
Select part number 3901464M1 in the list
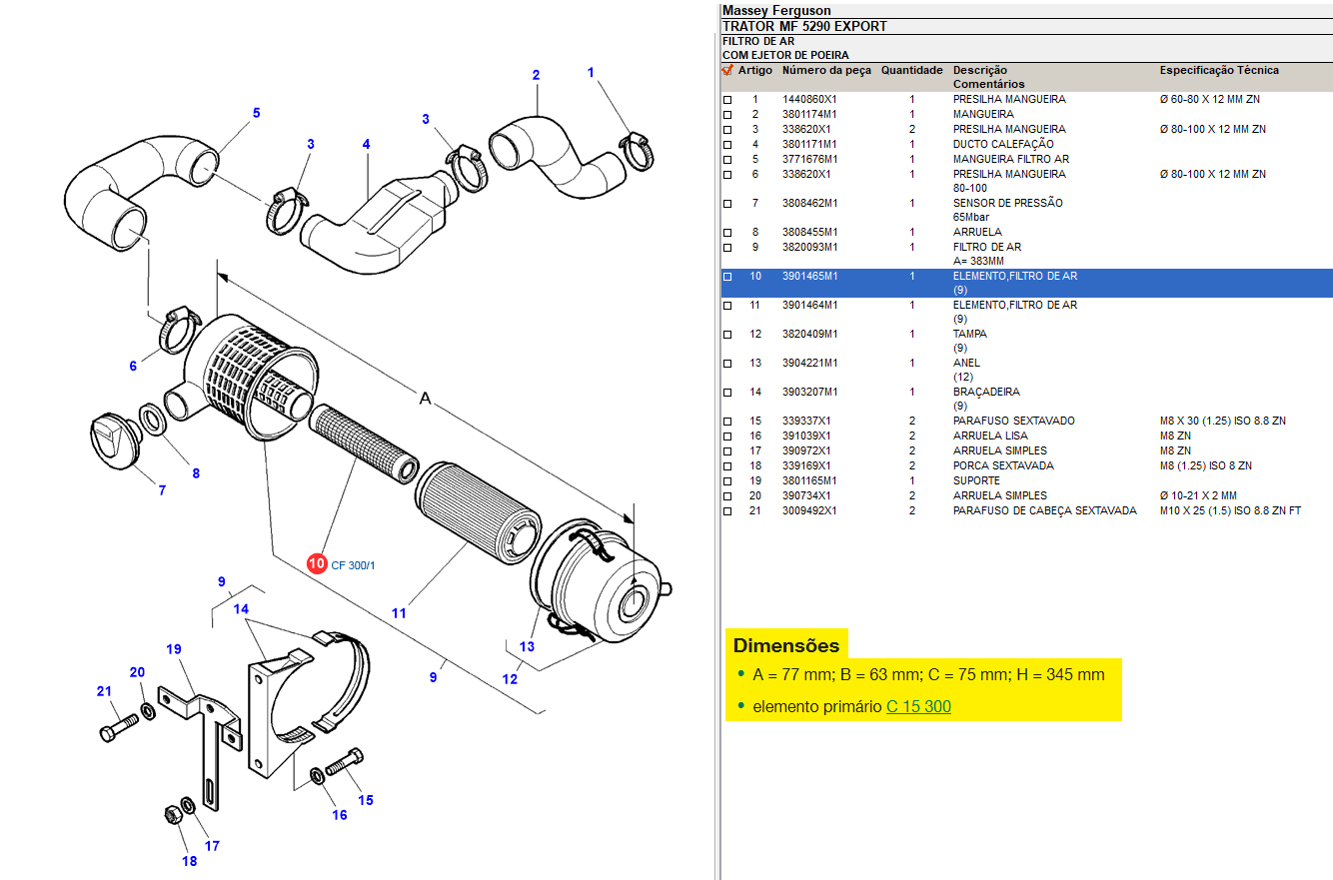point(809,305)
